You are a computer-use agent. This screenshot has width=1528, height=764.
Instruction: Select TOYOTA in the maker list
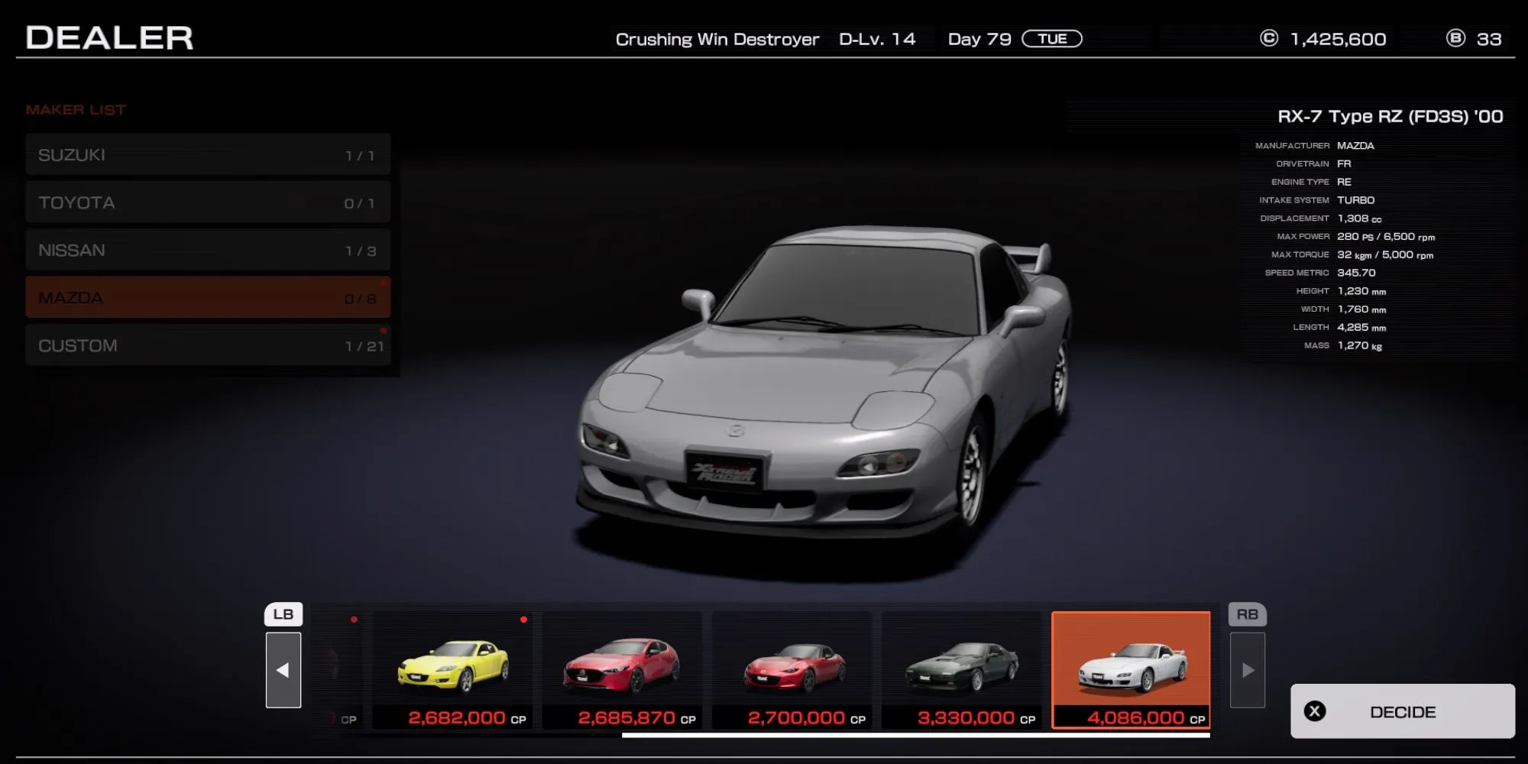(208, 202)
